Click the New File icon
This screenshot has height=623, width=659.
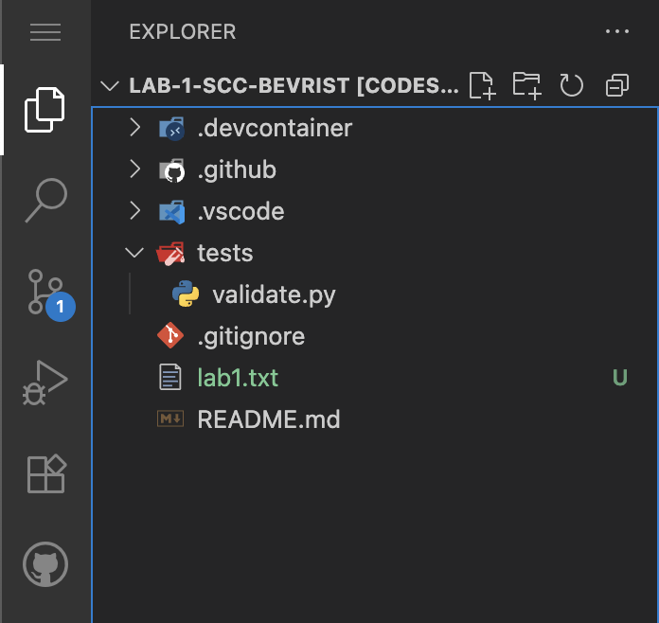point(483,86)
